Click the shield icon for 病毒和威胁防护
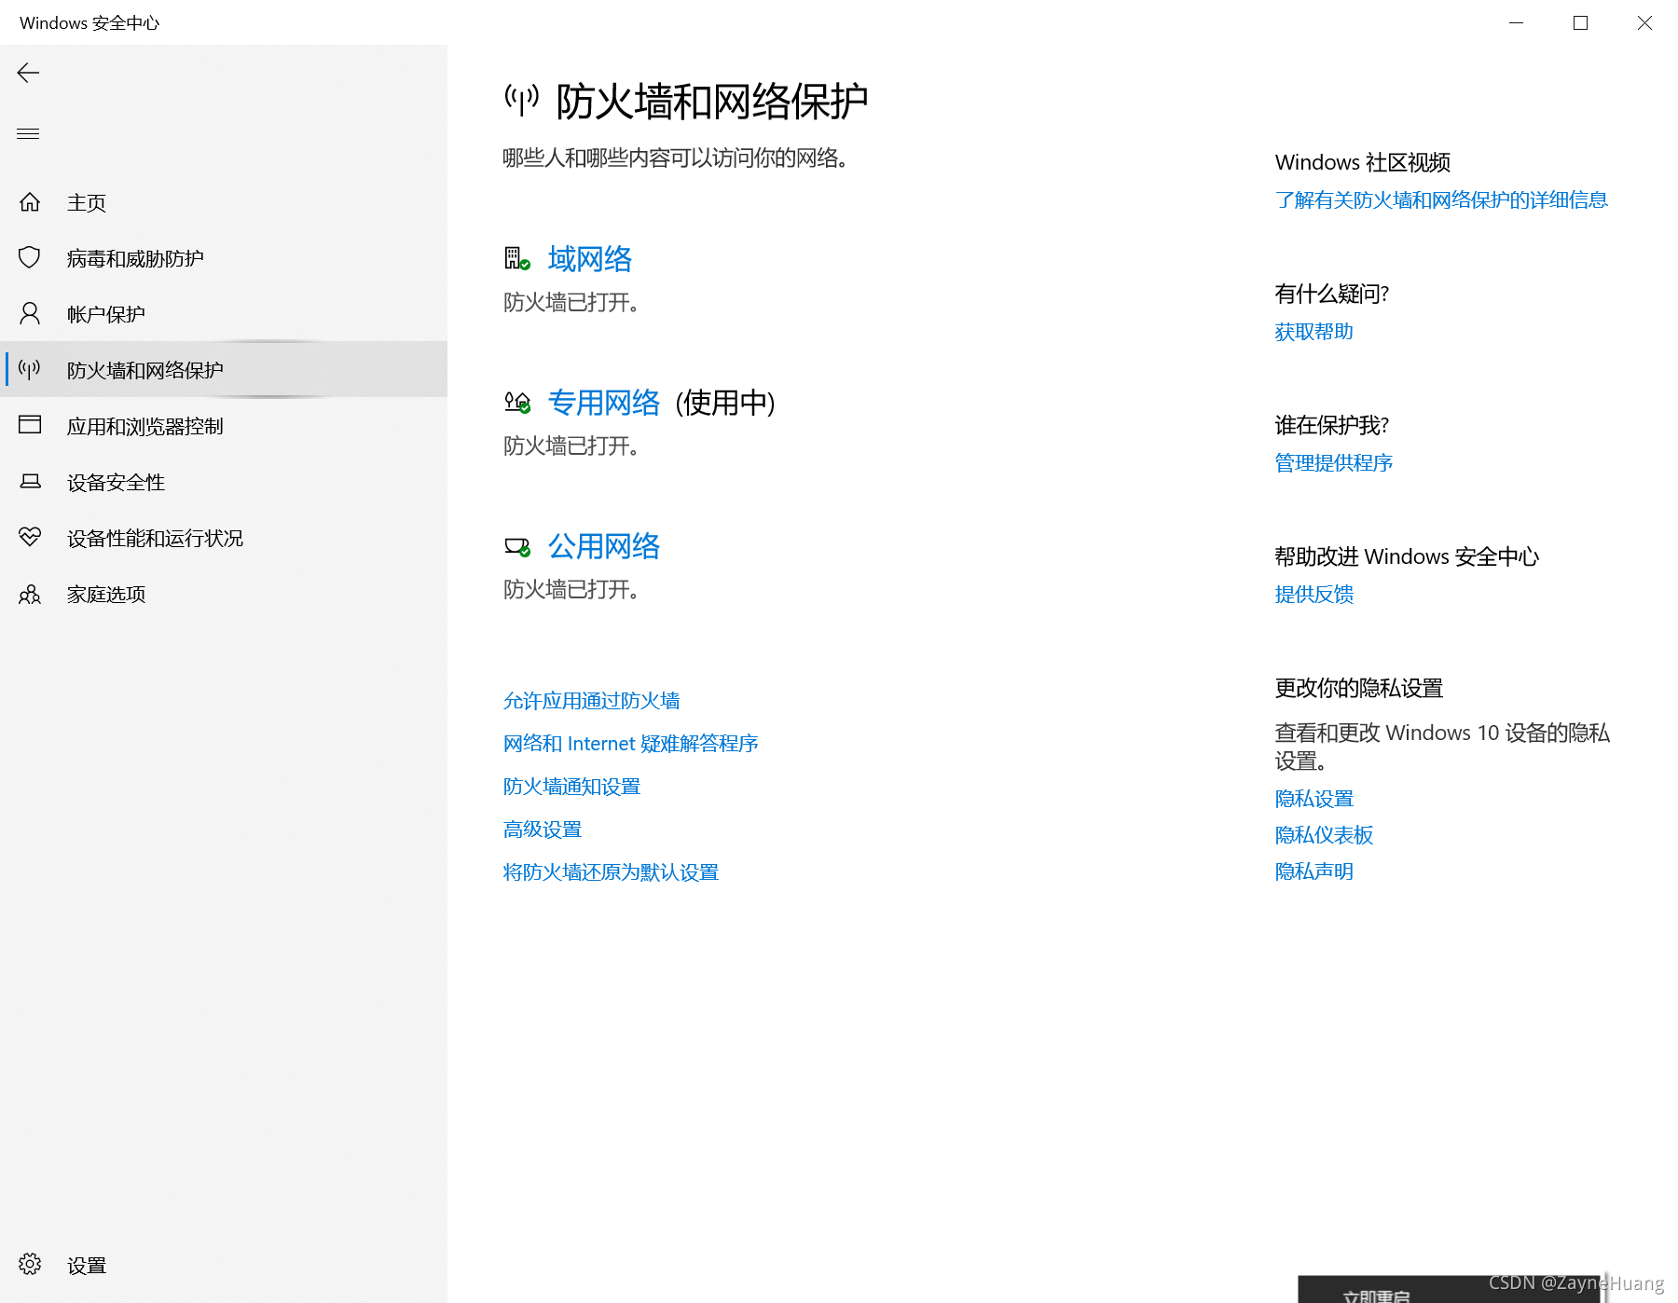The width and height of the screenshot is (1678, 1303). (x=30, y=257)
